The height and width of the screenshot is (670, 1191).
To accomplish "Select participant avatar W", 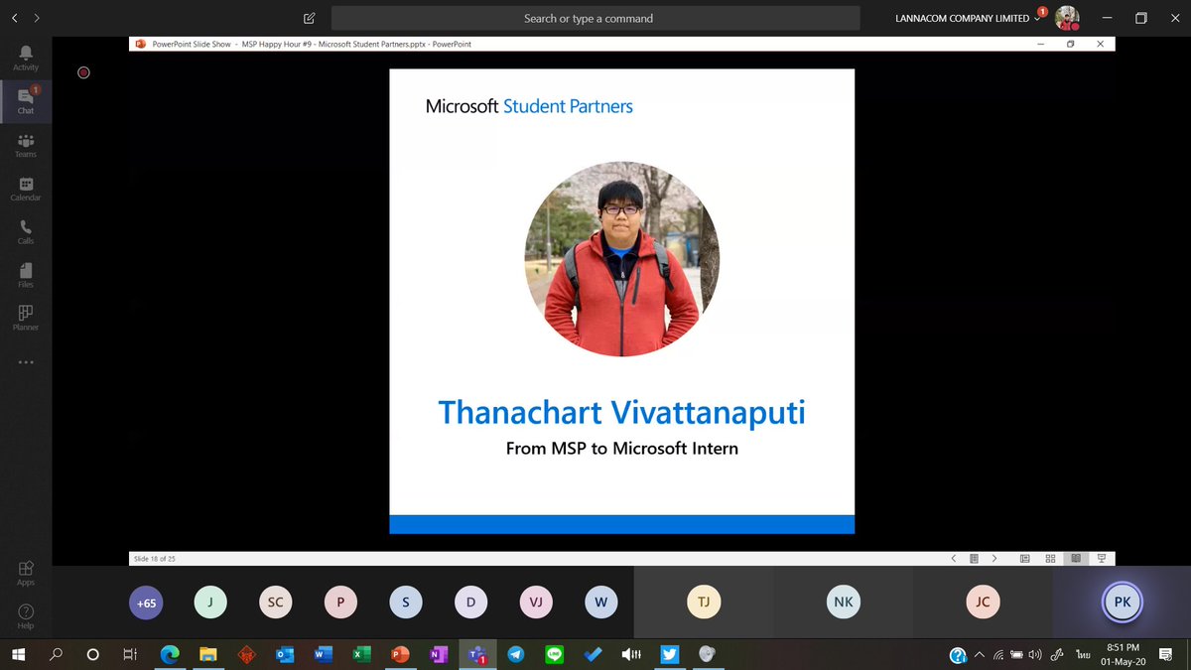I will pos(601,603).
